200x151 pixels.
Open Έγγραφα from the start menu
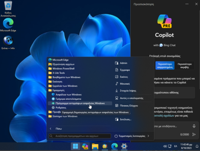122,70
